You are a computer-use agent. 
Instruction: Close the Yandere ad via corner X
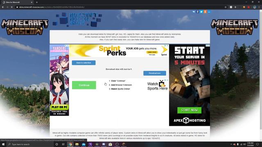(68, 45)
